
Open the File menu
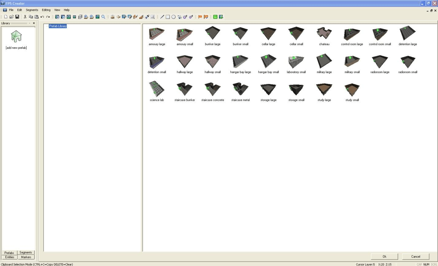point(11,10)
